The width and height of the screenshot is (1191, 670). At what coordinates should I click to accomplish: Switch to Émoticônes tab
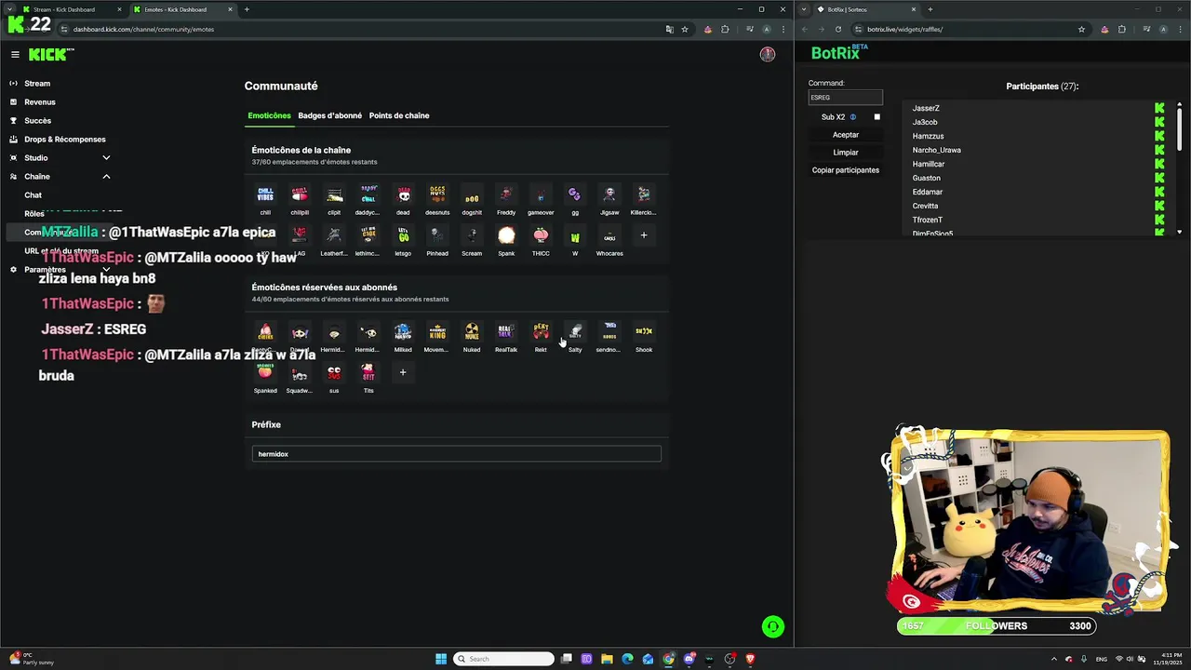click(269, 115)
